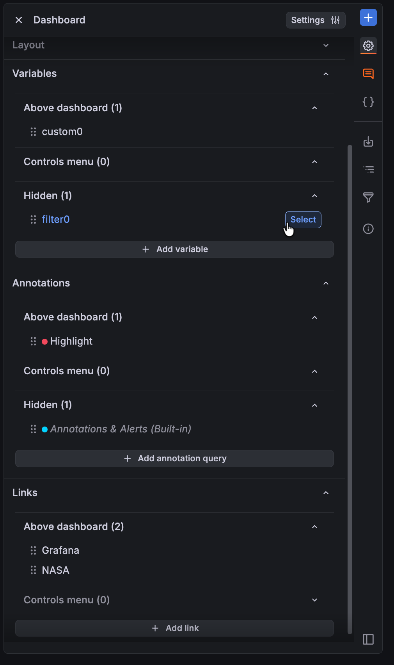Click the Select button next to filter0
Screen dimensions: 394x665
pos(303,219)
